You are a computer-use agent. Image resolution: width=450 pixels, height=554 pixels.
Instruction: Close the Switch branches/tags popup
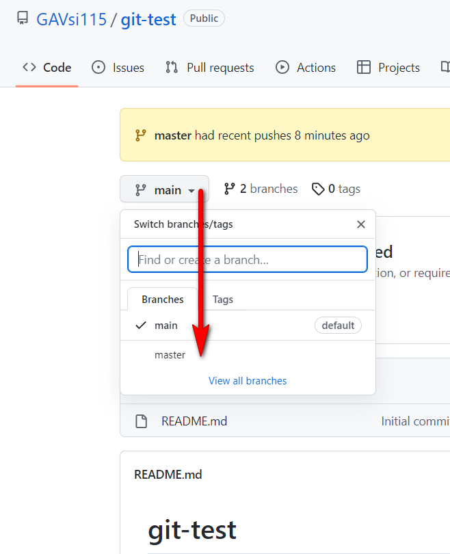[361, 224]
